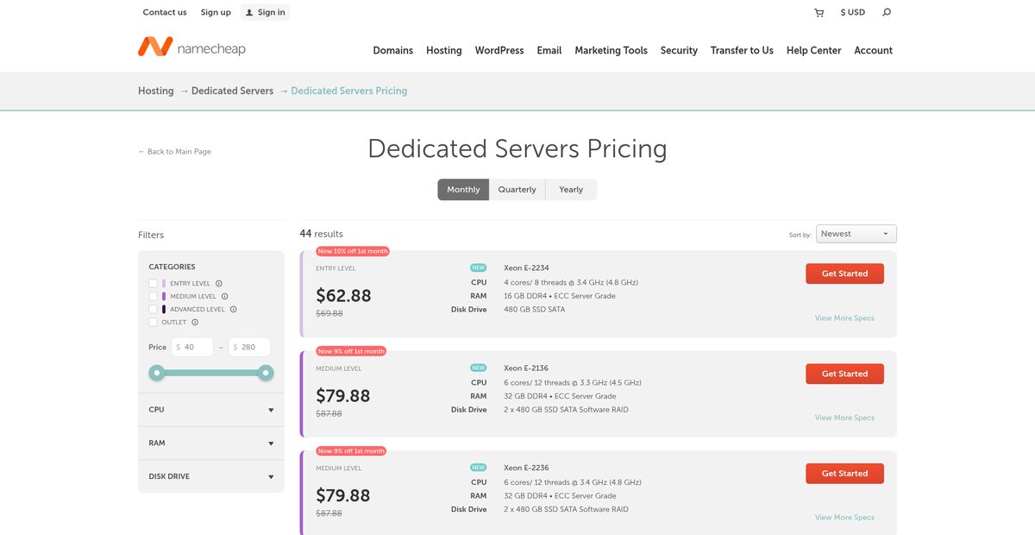Tick the Entry Level checkbox
Screen dimensions: 1035x535
(153, 283)
